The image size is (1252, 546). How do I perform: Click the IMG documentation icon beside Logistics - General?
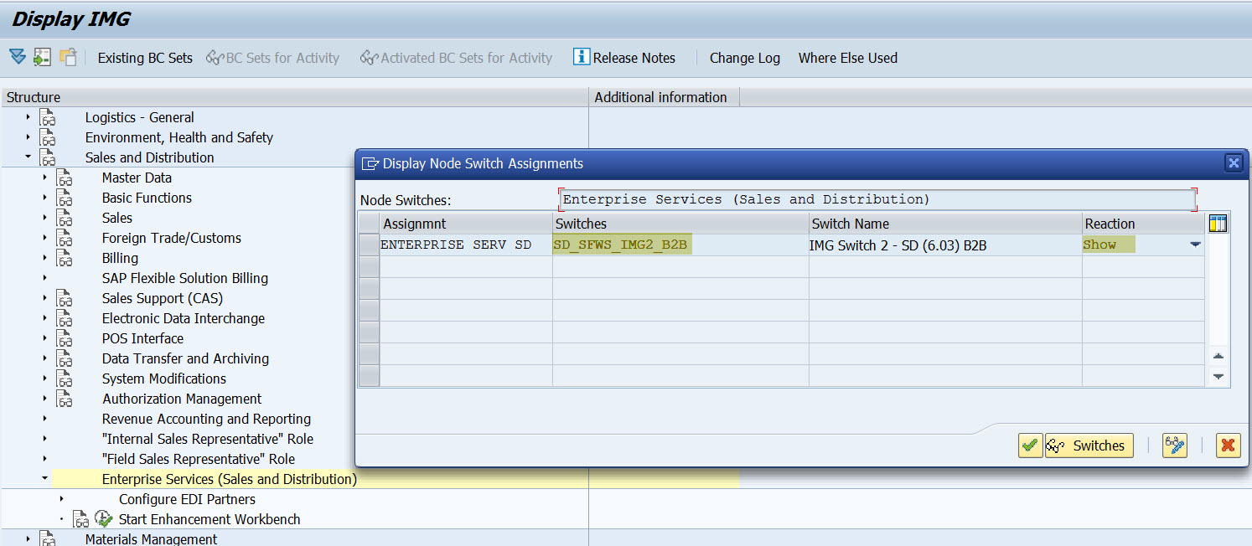48,117
